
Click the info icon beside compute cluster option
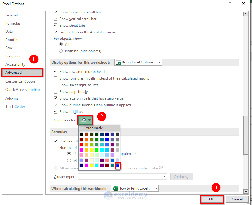pyautogui.click(x=161, y=167)
